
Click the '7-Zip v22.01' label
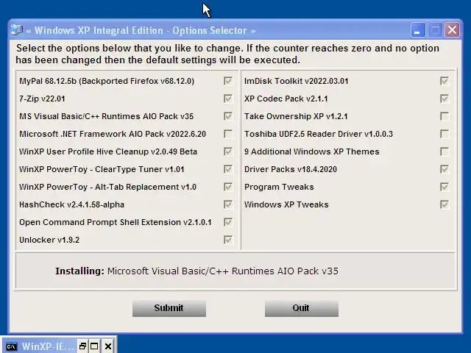(42, 99)
